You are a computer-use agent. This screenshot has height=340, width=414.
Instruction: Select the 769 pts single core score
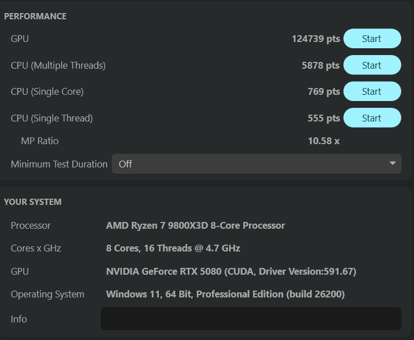point(324,92)
